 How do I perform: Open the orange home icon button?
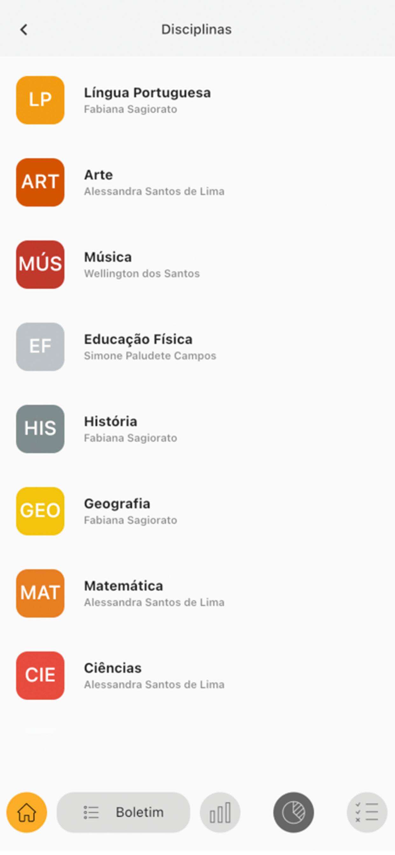(x=27, y=812)
